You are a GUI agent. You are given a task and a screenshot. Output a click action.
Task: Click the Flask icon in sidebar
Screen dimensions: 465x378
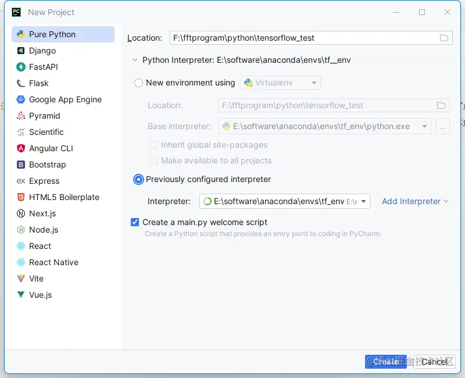coord(21,83)
